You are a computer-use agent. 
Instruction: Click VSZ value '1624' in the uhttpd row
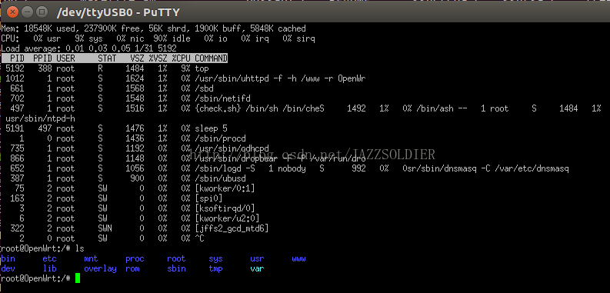135,78
